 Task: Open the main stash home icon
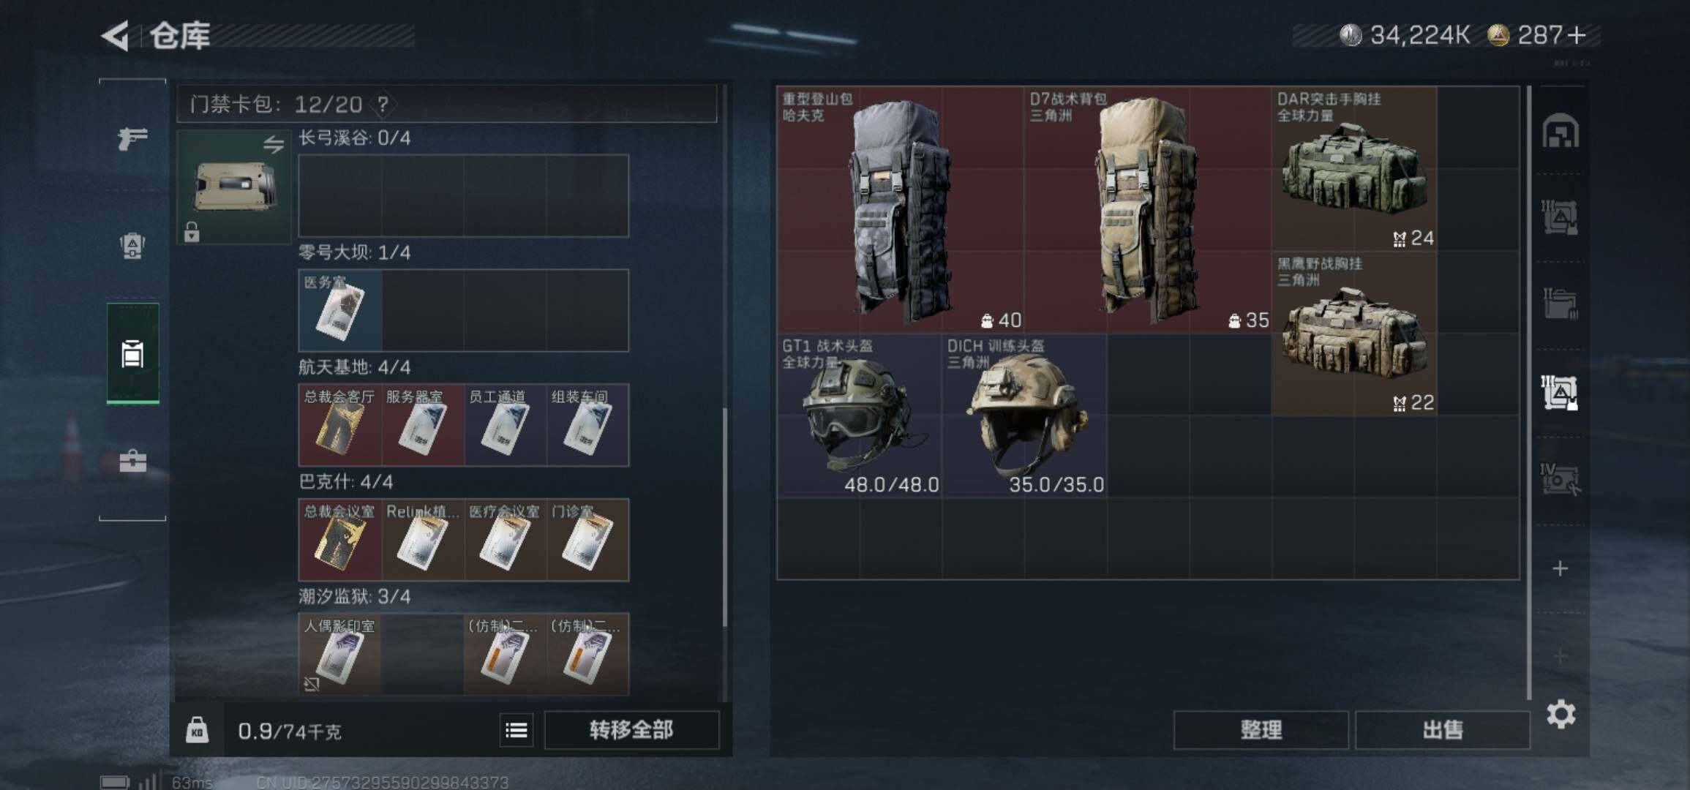point(1561,131)
